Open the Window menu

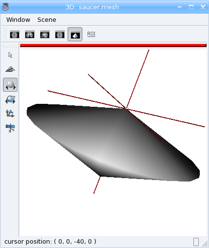18,20
